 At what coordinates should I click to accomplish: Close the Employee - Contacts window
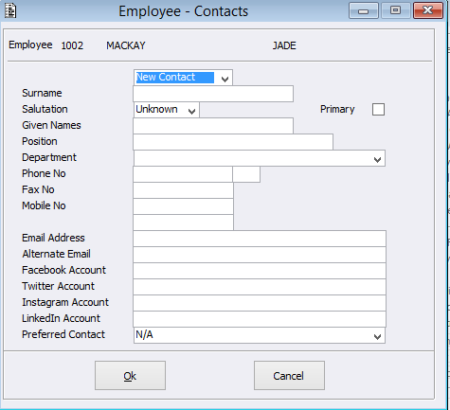click(428, 10)
